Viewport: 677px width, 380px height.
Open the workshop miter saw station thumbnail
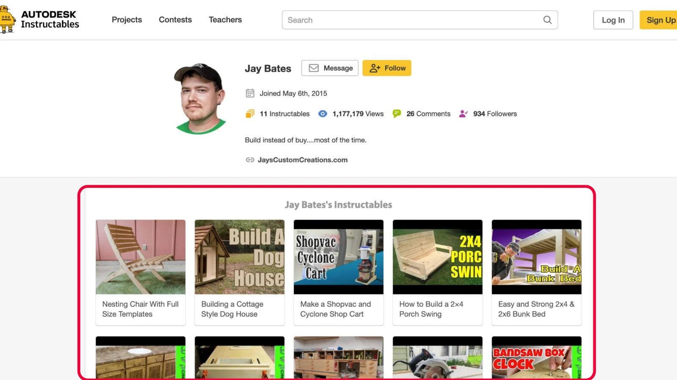[338, 357]
